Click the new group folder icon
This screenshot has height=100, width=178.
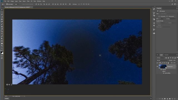click(x=170, y=99)
